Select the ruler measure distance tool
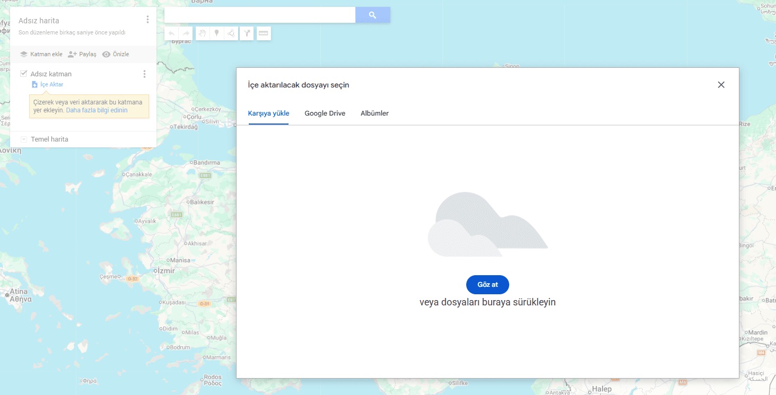The height and width of the screenshot is (395, 776). 263,33
